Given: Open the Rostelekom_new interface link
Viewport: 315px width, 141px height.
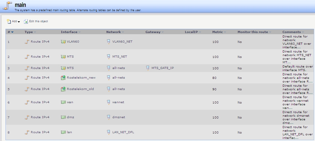Looking at the screenshot, I should pyautogui.click(x=81, y=78).
